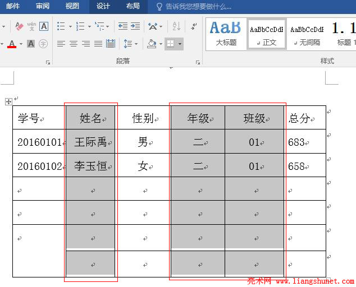Viewport: 356px width, 287px height.
Task: Click the 李玉恒 cell
Action: tap(90, 165)
